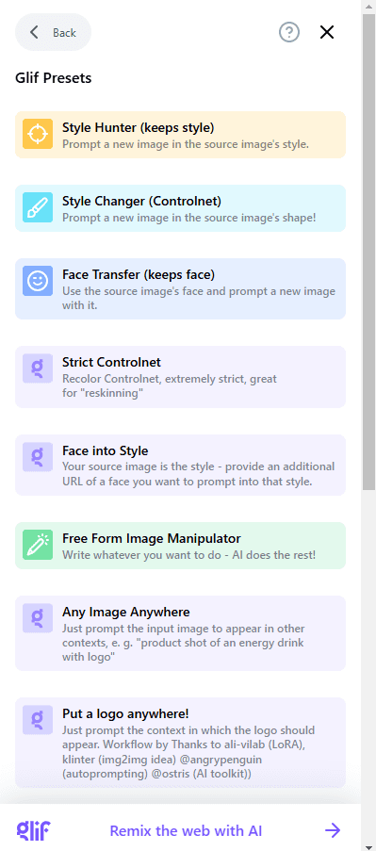
Task: Click the Style Changer paintbrush icon
Action: [x=38, y=207]
